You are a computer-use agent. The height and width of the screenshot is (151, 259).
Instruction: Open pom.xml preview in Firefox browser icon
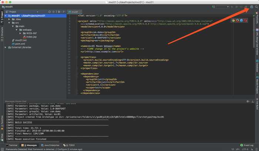pos(238,20)
